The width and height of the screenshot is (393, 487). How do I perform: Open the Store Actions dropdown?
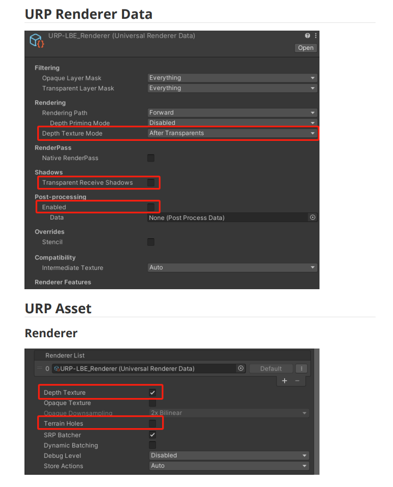(x=229, y=465)
